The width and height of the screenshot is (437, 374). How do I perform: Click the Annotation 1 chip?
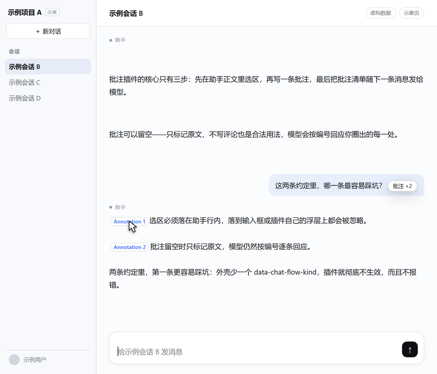pyautogui.click(x=129, y=222)
